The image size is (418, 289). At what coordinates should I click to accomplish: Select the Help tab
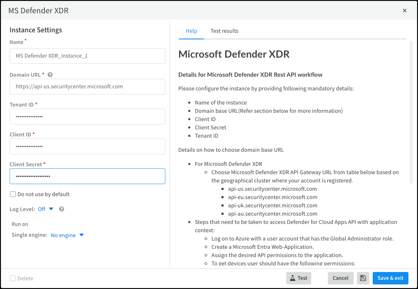(x=191, y=31)
